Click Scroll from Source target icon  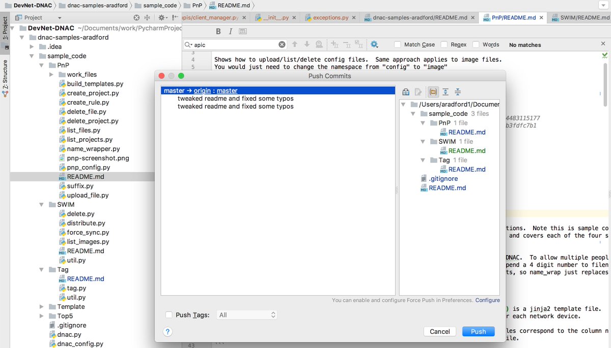(136, 17)
